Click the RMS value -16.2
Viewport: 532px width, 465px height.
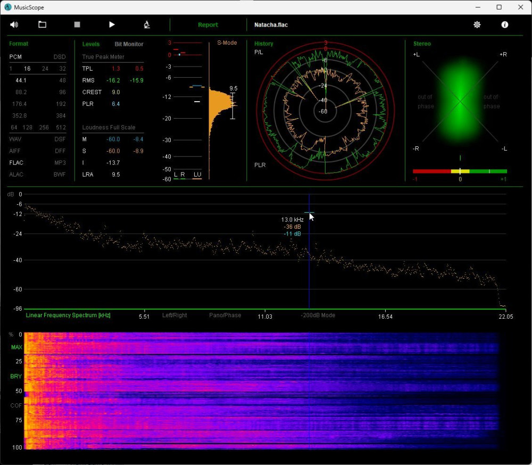coord(113,80)
